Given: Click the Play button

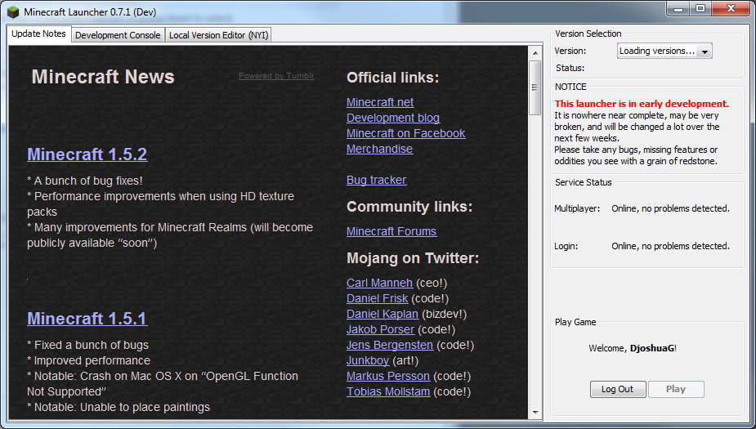Looking at the screenshot, I should 676,389.
